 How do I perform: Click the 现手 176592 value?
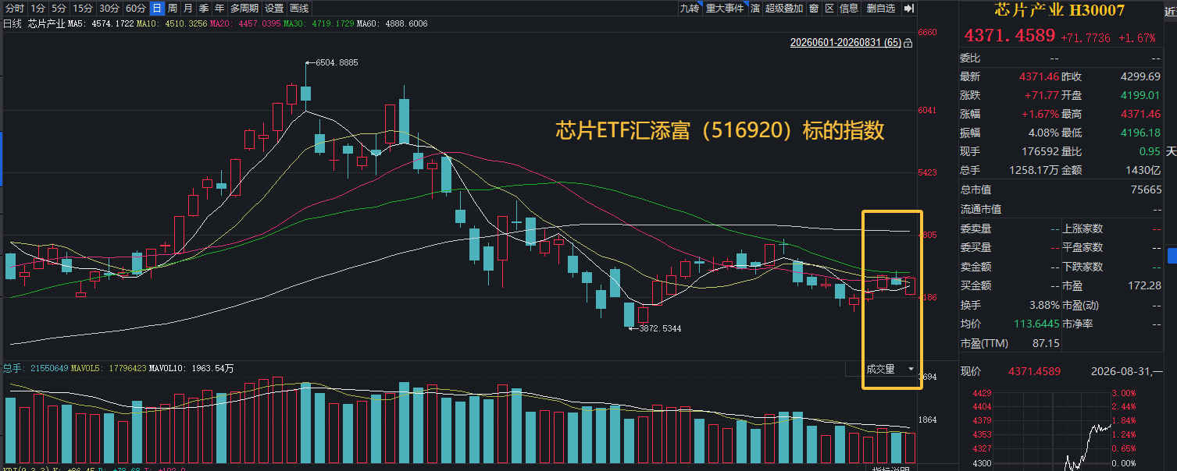point(1041,151)
